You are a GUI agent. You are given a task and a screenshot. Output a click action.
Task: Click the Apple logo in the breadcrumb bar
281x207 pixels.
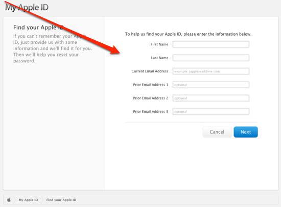(9, 200)
